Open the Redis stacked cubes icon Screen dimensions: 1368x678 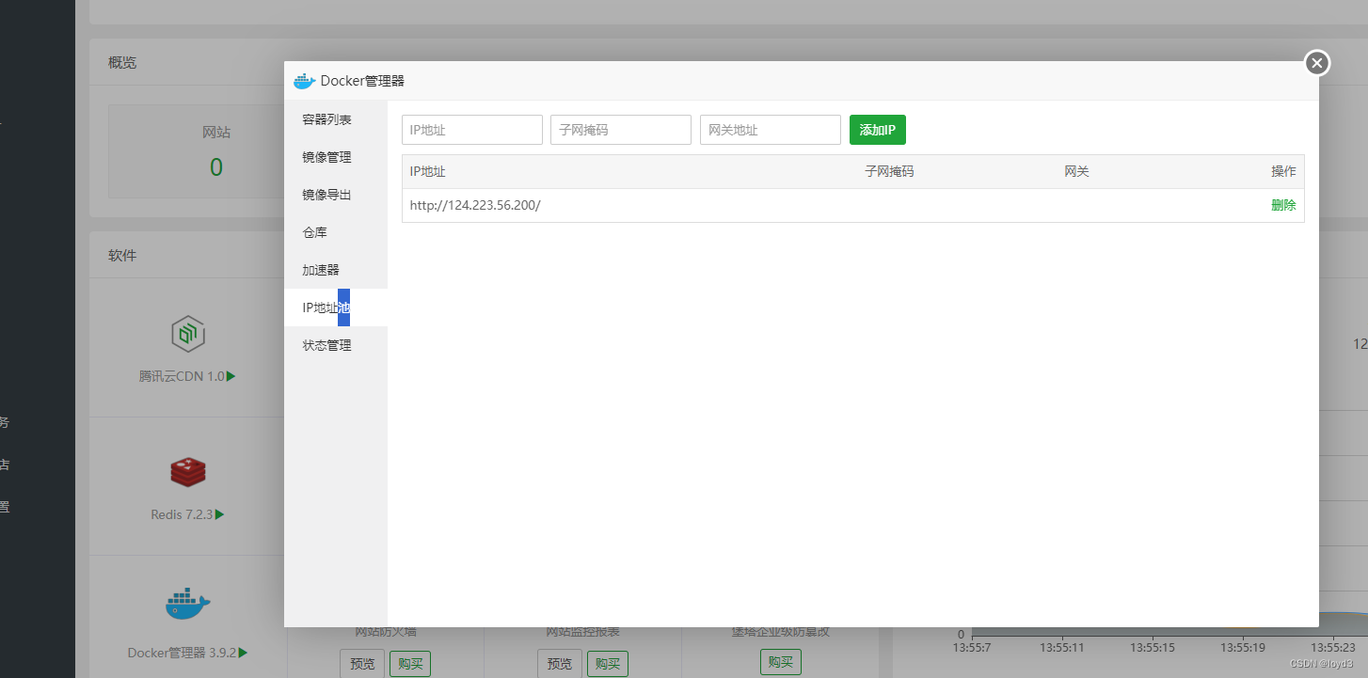pyautogui.click(x=188, y=472)
